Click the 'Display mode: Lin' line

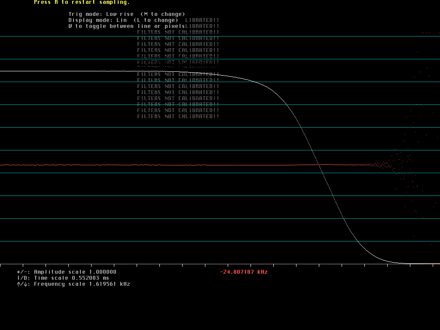point(123,20)
